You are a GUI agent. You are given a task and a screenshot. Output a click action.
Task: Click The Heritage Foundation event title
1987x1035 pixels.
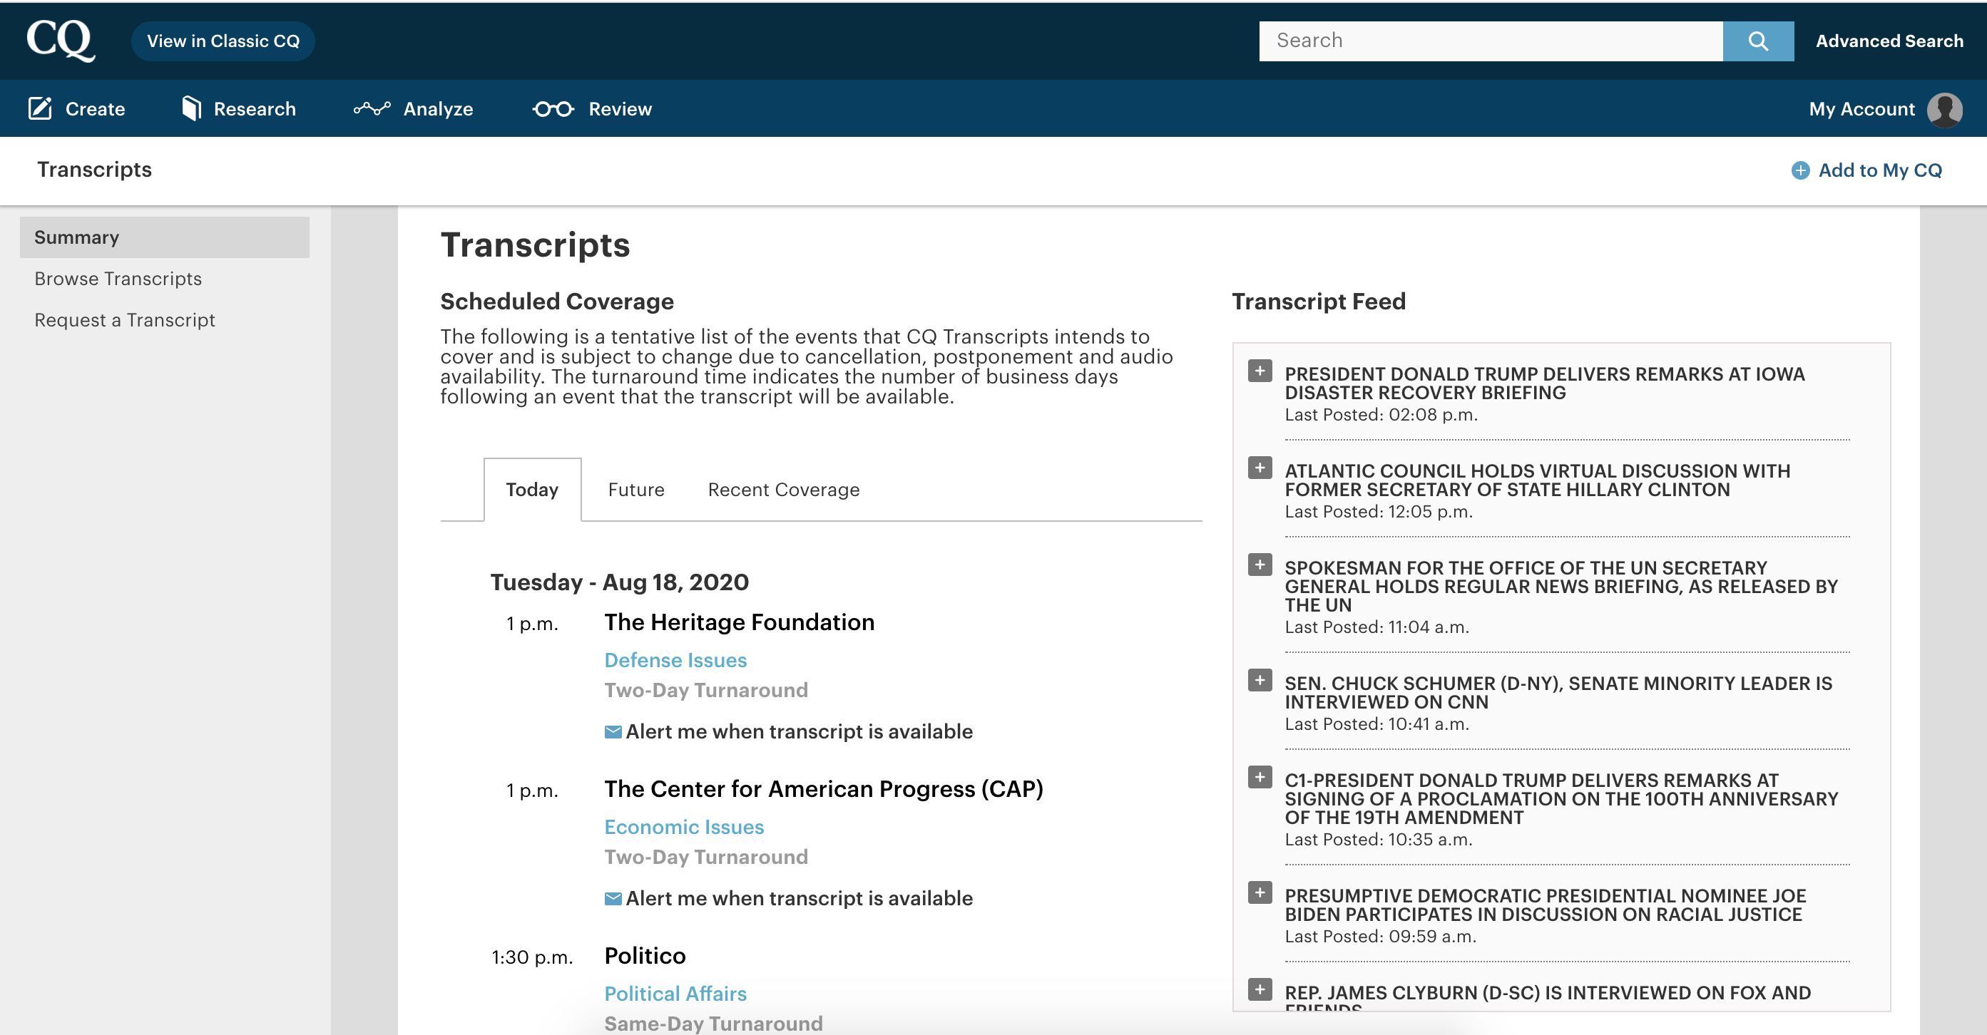coord(739,622)
